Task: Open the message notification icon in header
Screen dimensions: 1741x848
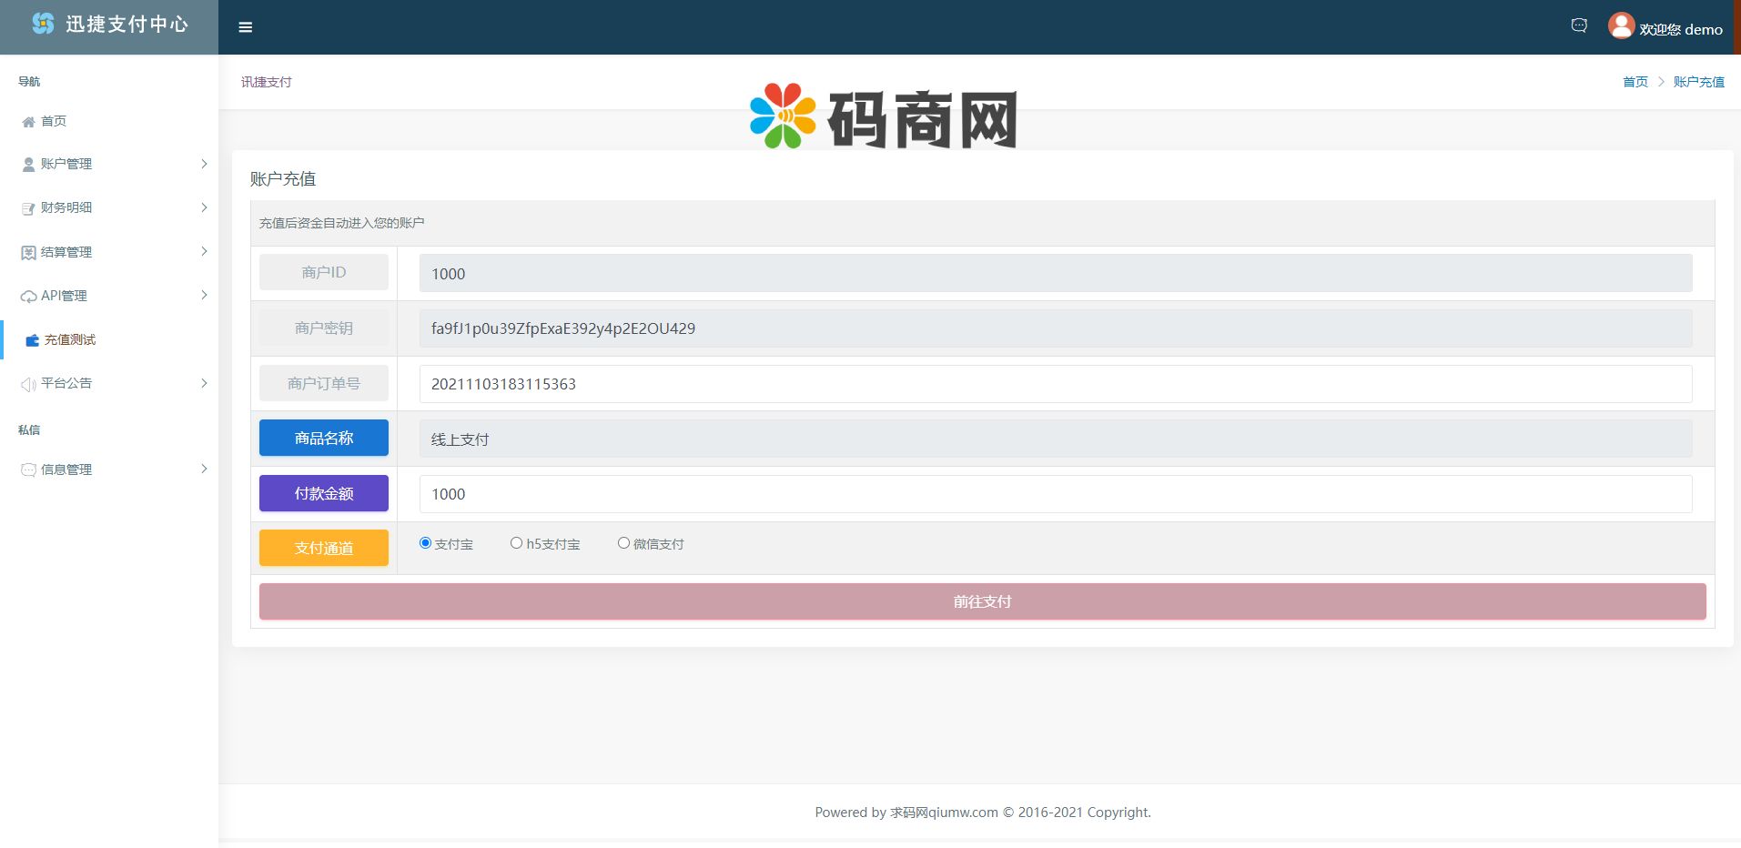Action: (1579, 25)
